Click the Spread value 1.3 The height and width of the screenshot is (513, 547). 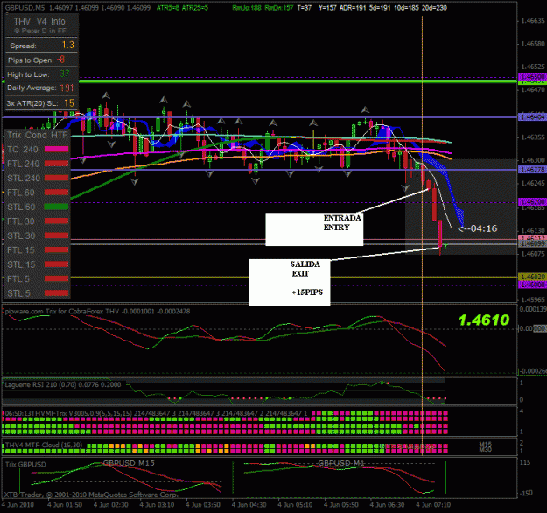pos(68,45)
